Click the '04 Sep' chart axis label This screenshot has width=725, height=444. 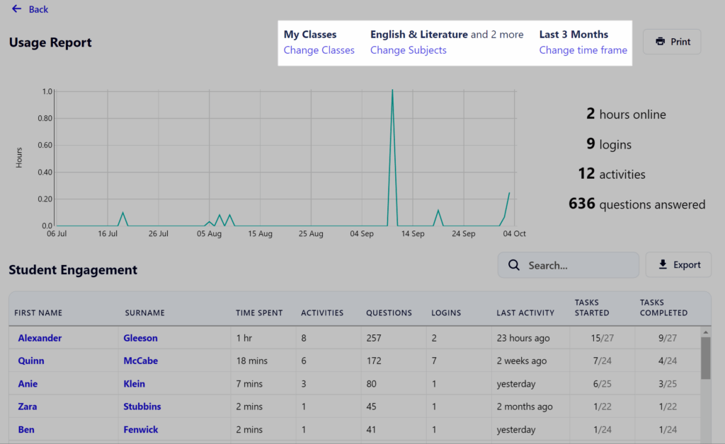(x=362, y=233)
